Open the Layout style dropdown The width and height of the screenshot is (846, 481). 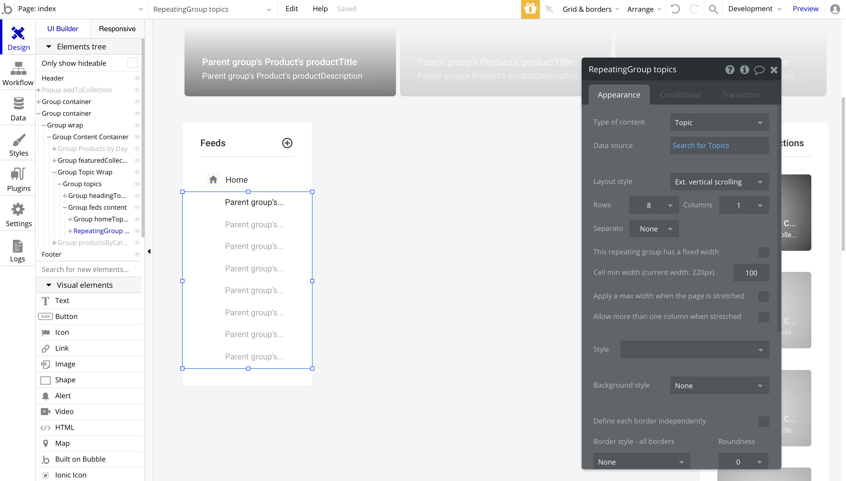[x=719, y=182]
